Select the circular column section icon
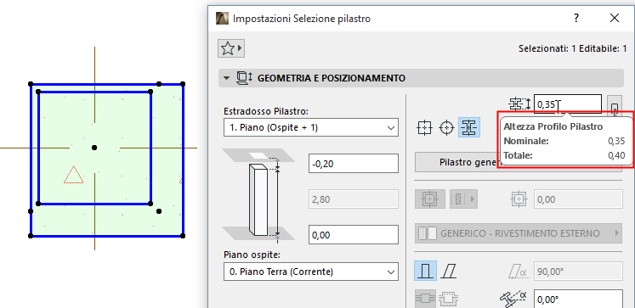Viewport: 635px width, 308px height. 446,128
